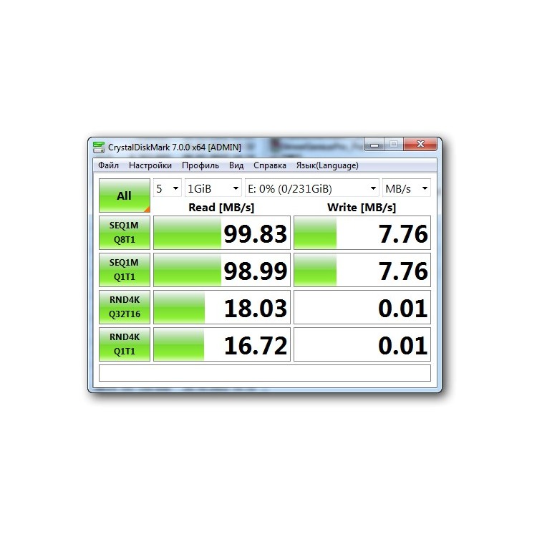Open the test count dropdown showing 5
537x537 pixels.
click(x=167, y=188)
